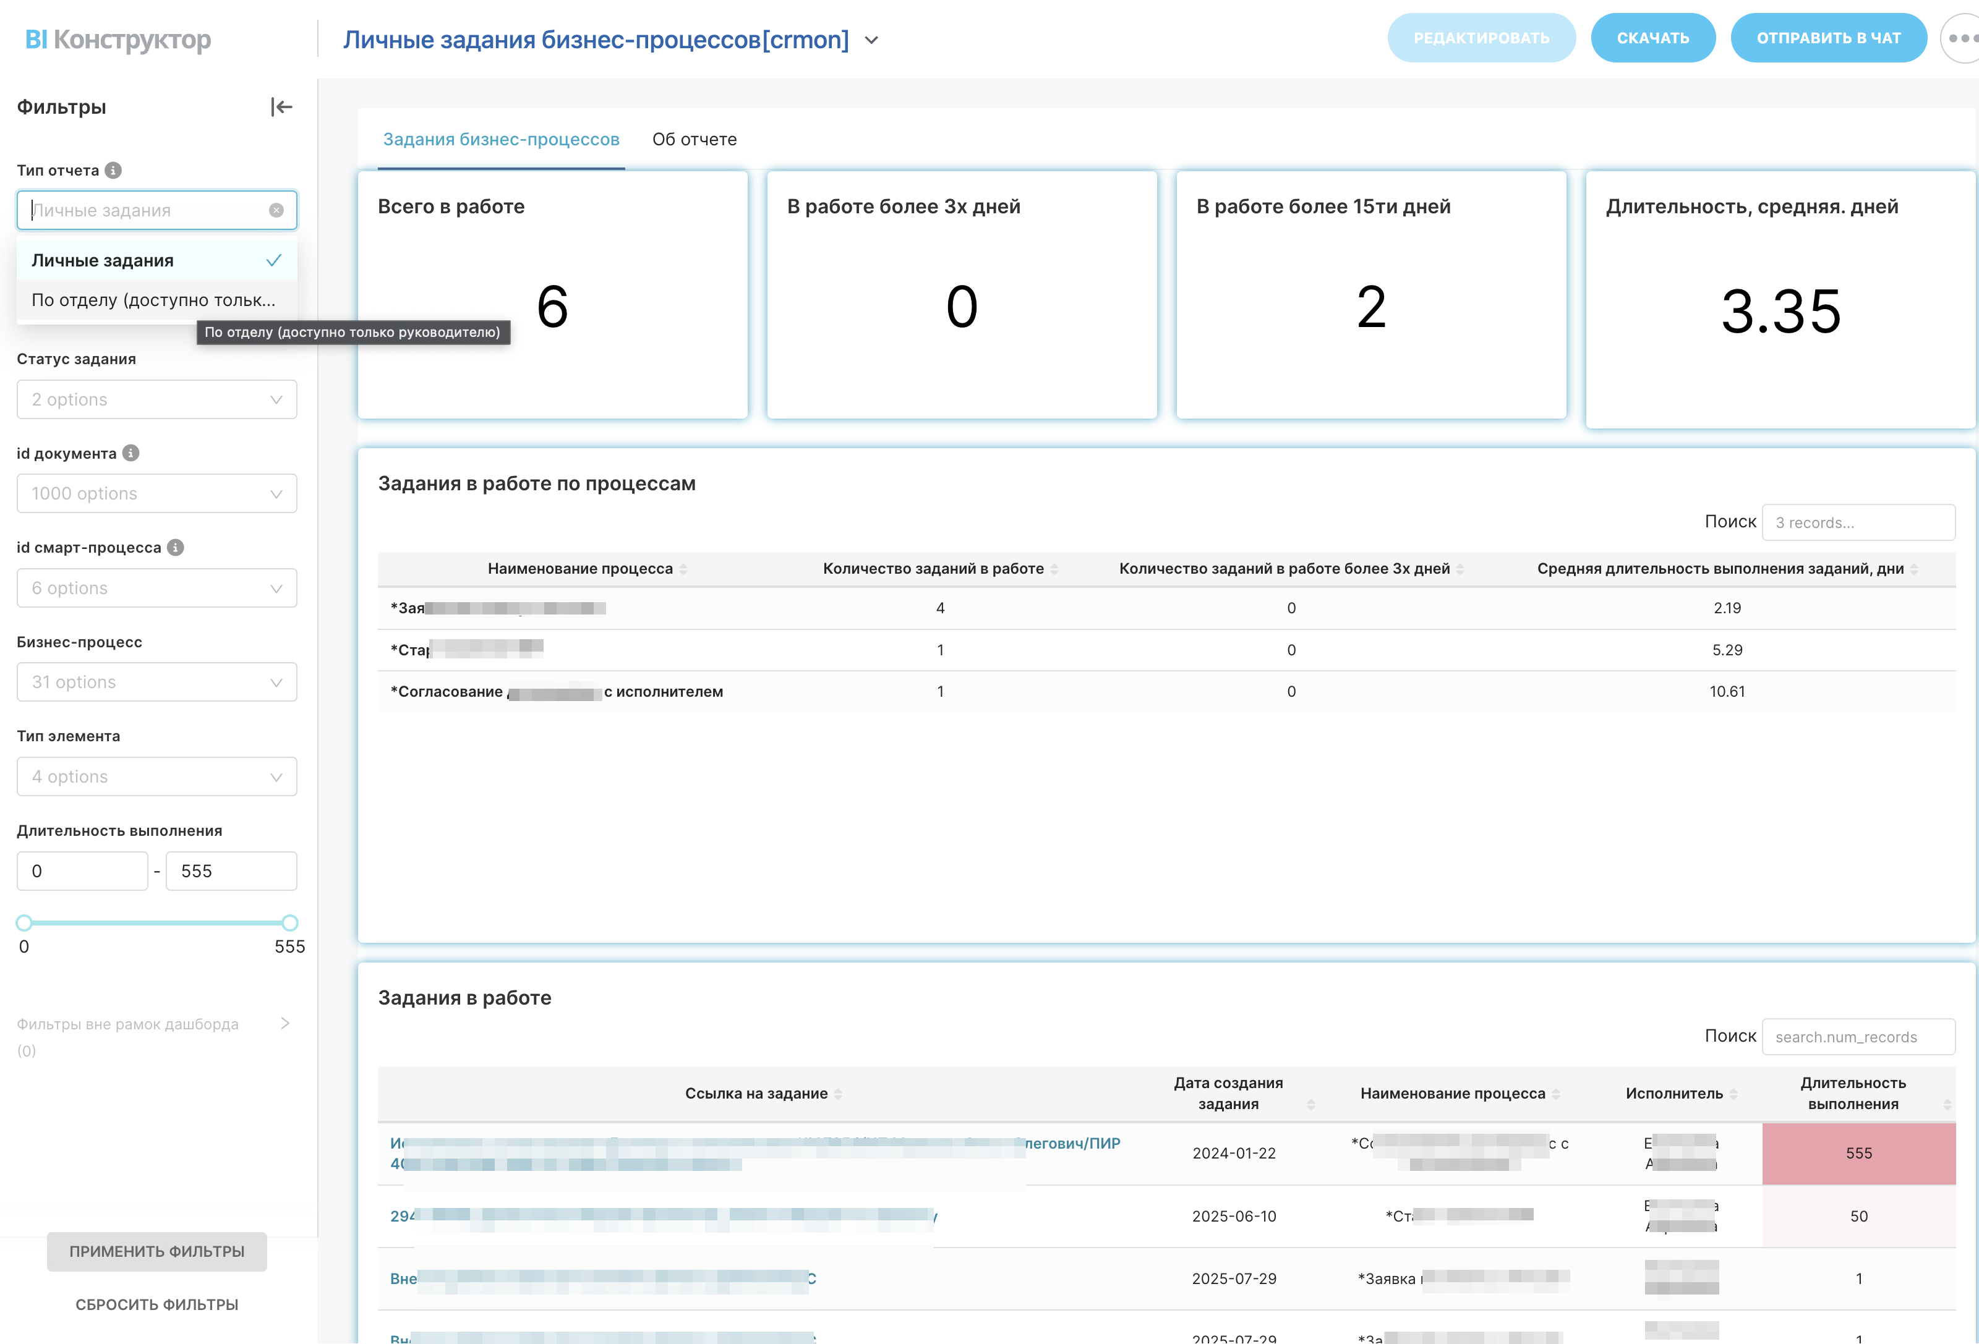Click info icon beside id документа
The width and height of the screenshot is (1979, 1344).
click(x=131, y=453)
